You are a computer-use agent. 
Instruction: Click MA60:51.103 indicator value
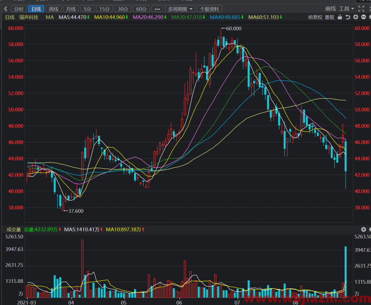click(x=265, y=17)
